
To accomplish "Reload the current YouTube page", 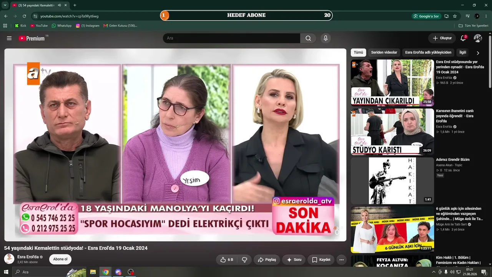I will click(24, 16).
